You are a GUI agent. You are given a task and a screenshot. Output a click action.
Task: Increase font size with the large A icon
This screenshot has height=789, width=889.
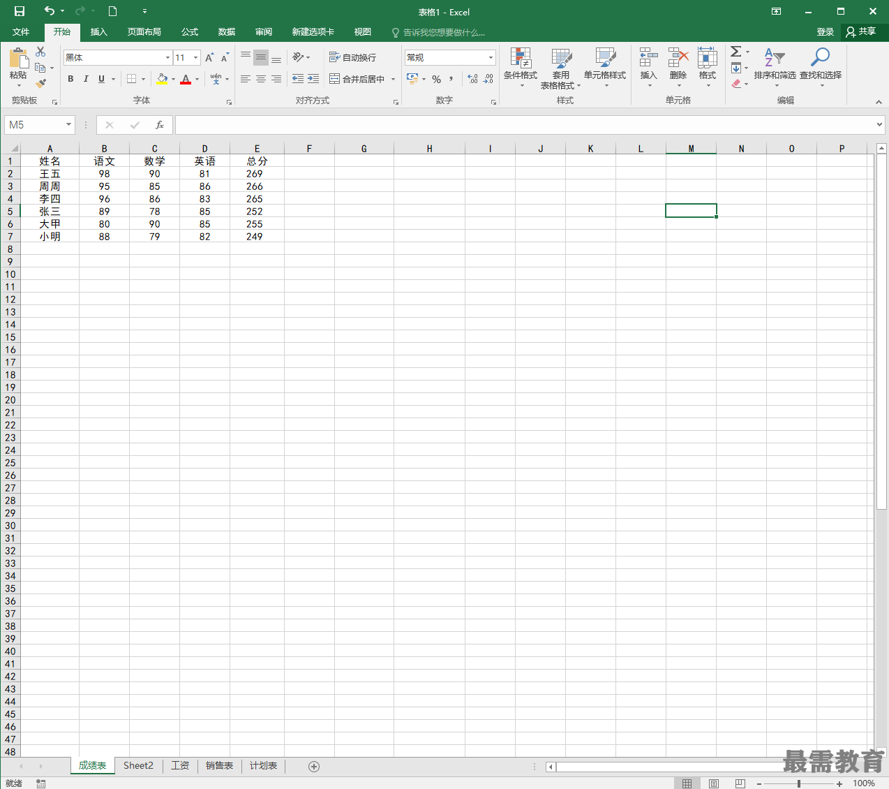(209, 57)
